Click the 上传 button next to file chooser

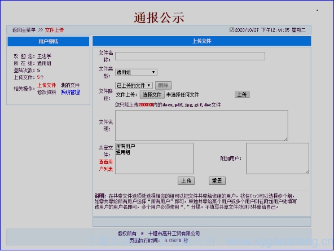coord(242,95)
